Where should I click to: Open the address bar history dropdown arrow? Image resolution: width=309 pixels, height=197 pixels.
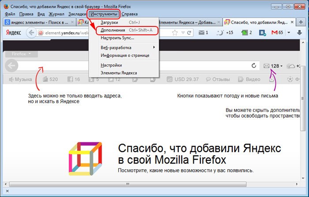[183, 33]
